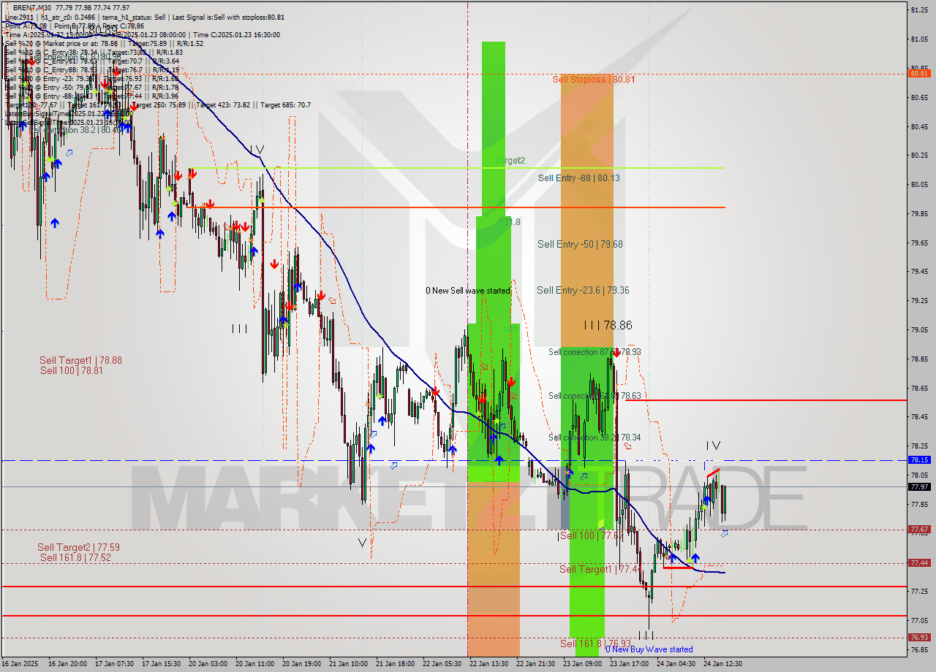This screenshot has height=672, width=936.
Task: Select the 'Sell Entry -23.6 | 79.36' label
Action: (x=583, y=290)
